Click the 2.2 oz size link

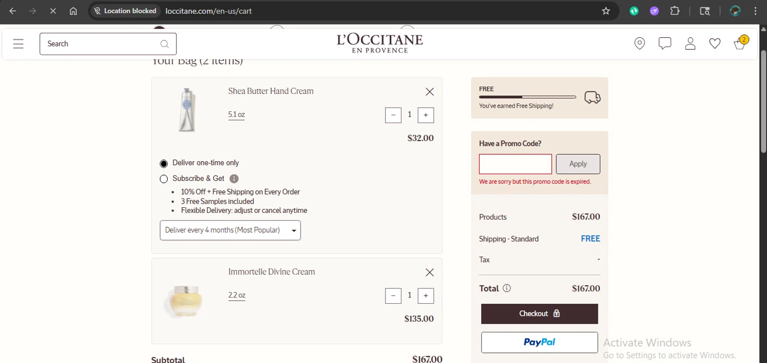(x=237, y=296)
